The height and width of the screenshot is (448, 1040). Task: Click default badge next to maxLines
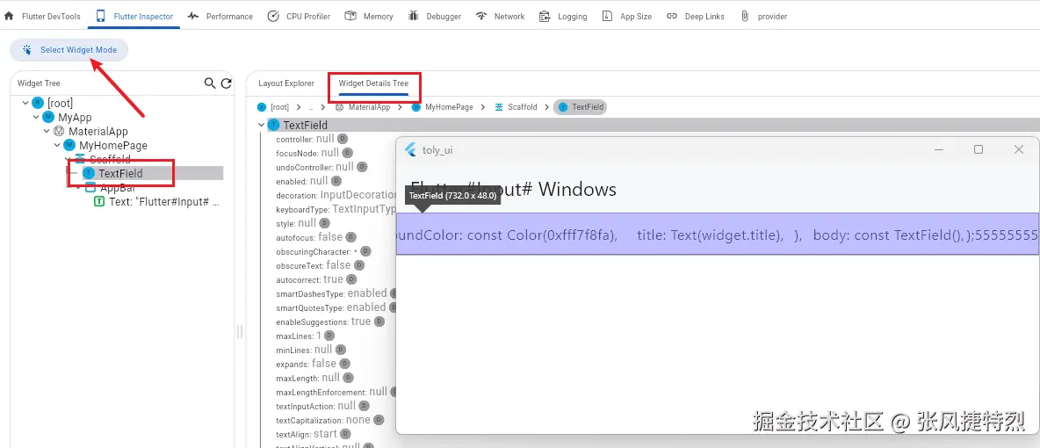(x=329, y=336)
